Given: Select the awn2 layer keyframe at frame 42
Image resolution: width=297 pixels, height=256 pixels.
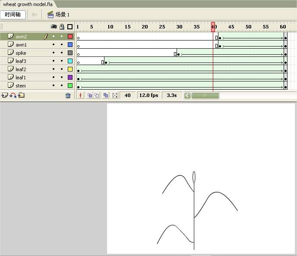Looking at the screenshot, I should (220, 38).
